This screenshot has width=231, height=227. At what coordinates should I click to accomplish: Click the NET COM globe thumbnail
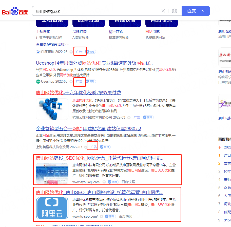tap(52, 109)
